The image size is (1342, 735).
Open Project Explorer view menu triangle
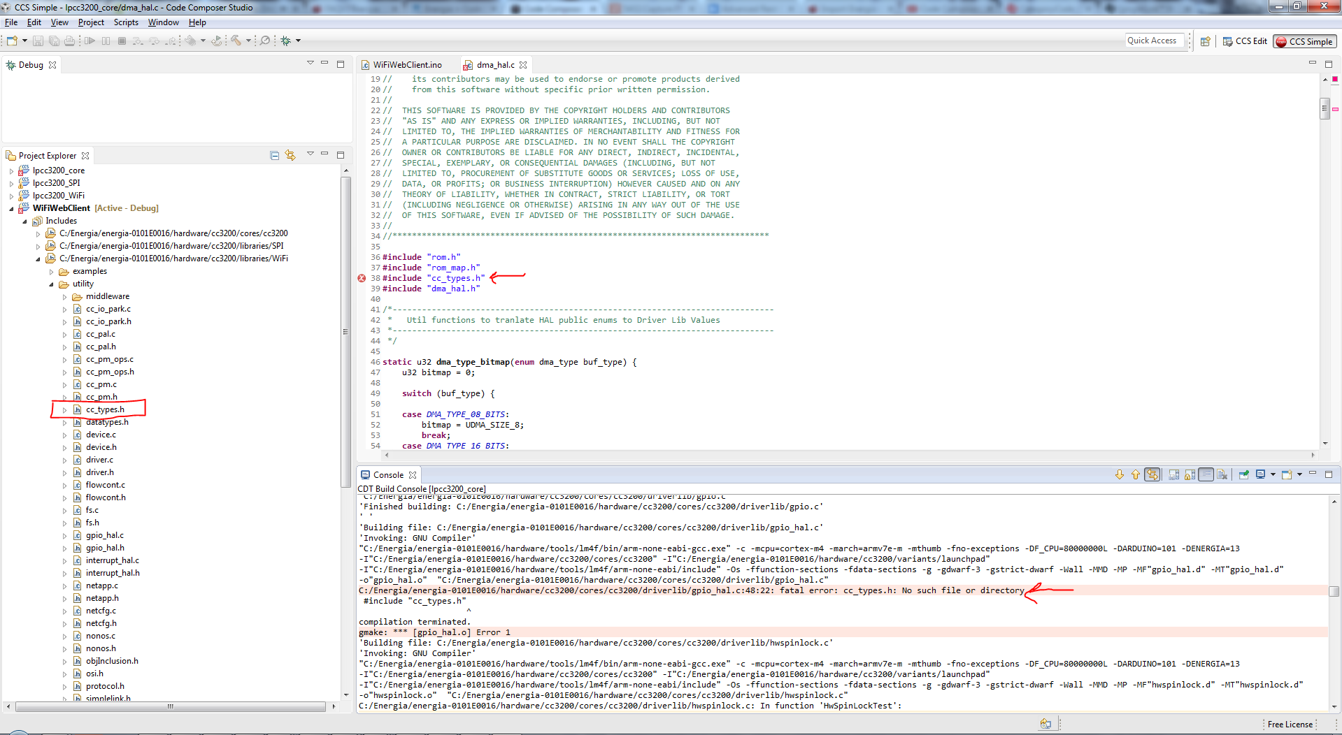coord(310,154)
